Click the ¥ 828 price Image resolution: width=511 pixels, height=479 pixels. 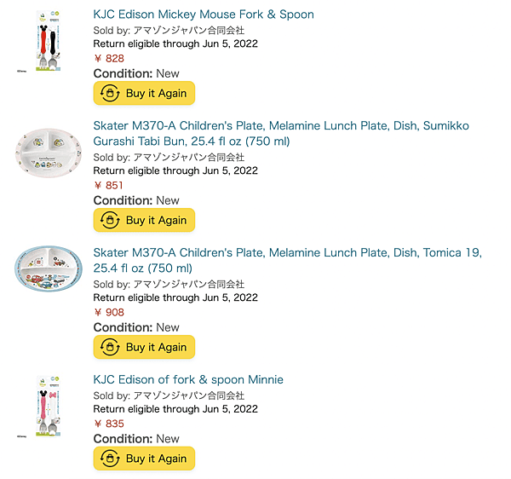pyautogui.click(x=109, y=59)
